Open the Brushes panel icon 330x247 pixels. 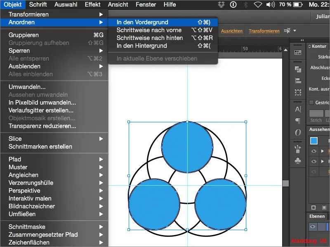tap(297, 149)
